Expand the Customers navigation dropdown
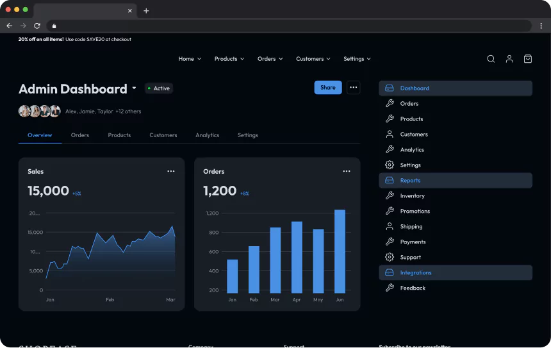551x348 pixels. click(313, 59)
